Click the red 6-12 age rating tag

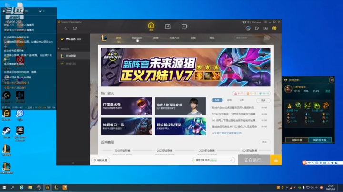pyautogui.click(x=239, y=93)
